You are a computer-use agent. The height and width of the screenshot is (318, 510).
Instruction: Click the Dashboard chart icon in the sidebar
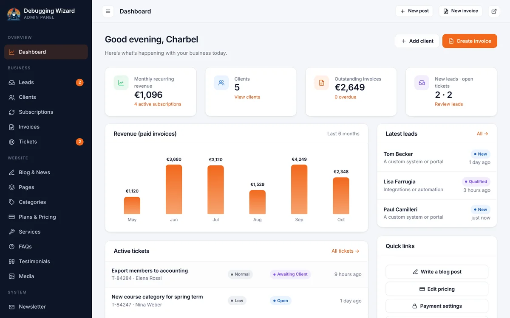[11, 52]
